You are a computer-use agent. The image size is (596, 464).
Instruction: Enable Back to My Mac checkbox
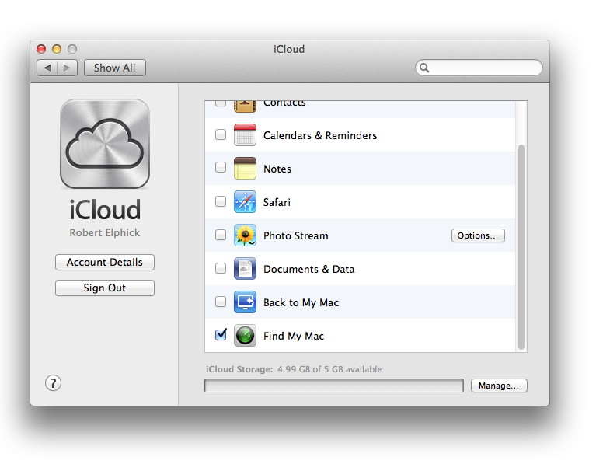coord(221,302)
